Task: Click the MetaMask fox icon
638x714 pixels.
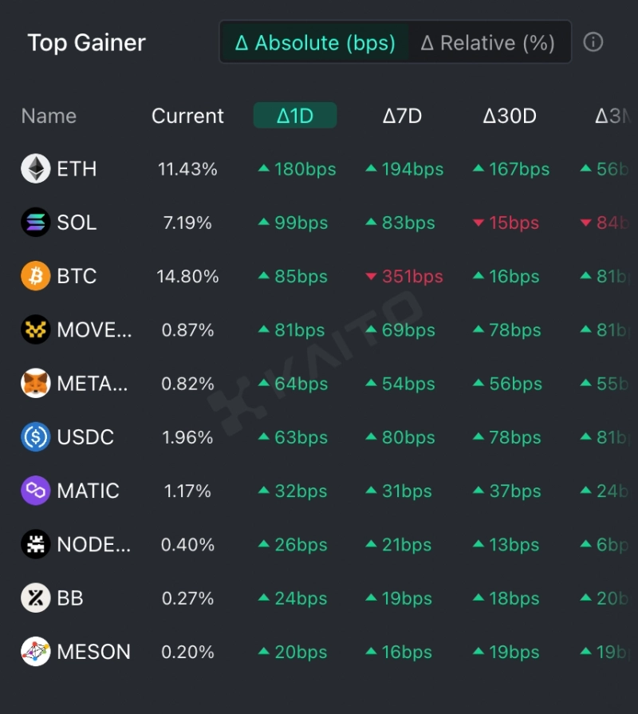Action: point(36,384)
